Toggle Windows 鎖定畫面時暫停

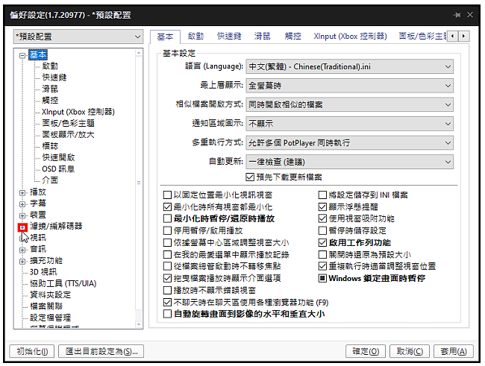coord(322,278)
